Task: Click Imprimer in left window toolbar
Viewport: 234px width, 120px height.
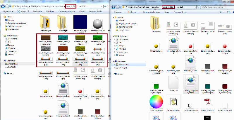Action: (50, 11)
